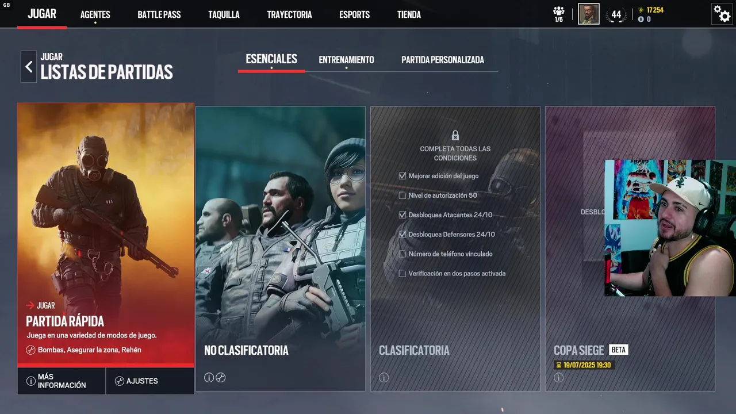Click the Completa todas las condiciones text
The image size is (736, 414).
click(x=455, y=154)
